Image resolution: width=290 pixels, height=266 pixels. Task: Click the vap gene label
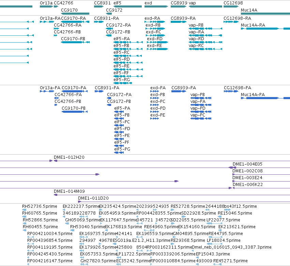[x=192, y=3]
